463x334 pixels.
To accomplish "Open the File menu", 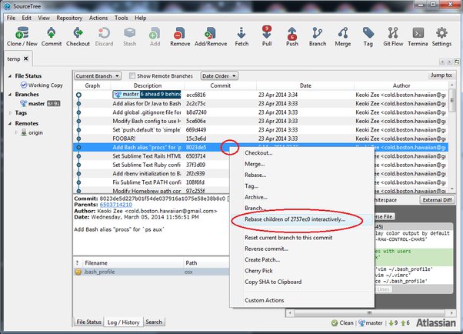I will click(11, 18).
